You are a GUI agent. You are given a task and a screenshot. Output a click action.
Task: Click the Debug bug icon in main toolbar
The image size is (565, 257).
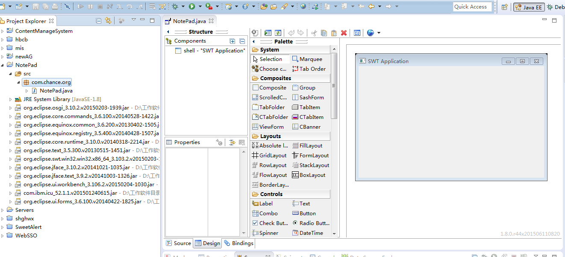175,6
